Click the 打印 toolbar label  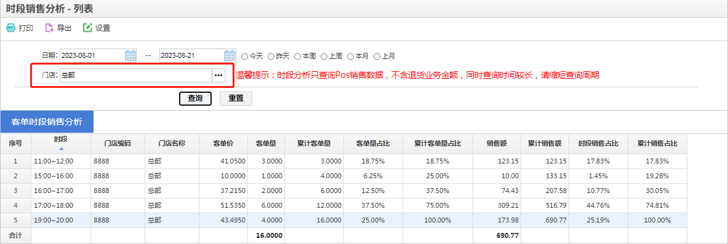click(26, 28)
